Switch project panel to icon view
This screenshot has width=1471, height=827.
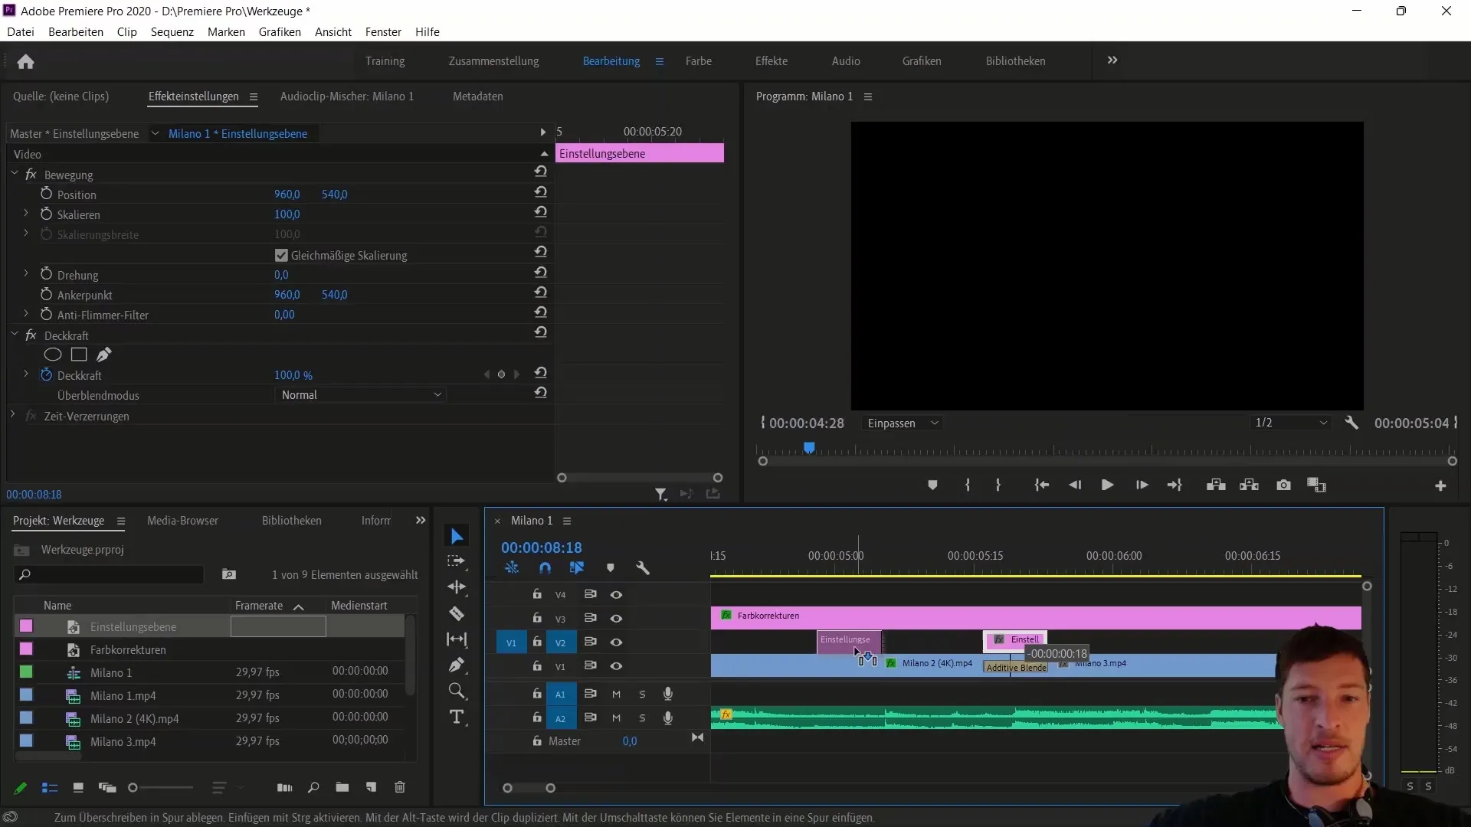(x=77, y=787)
